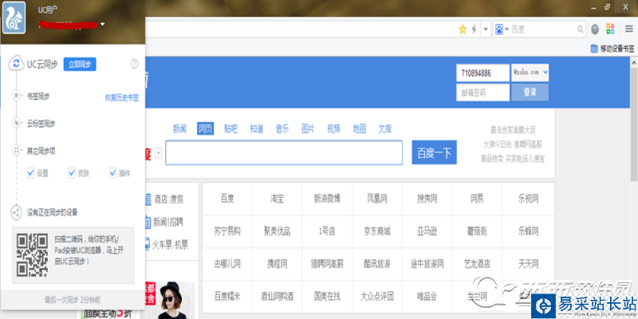Viewport: 638px width, 319px height.
Task: Click the 新闻|招聘 icon
Action: [x=148, y=223]
